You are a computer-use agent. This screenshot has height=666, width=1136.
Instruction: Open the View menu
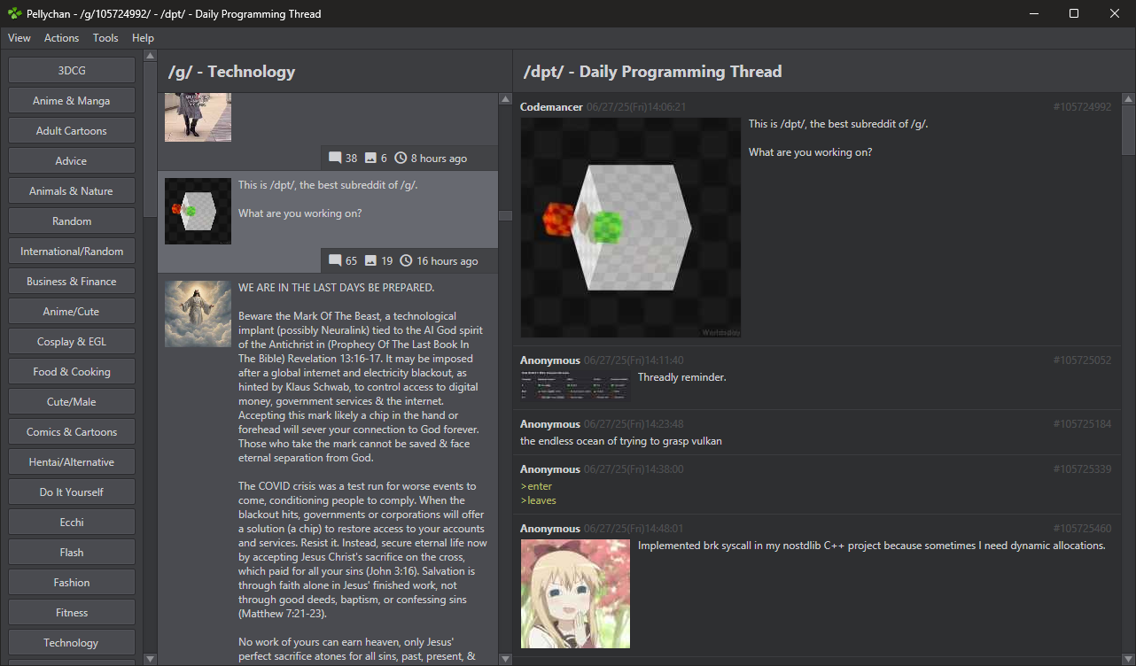click(19, 38)
